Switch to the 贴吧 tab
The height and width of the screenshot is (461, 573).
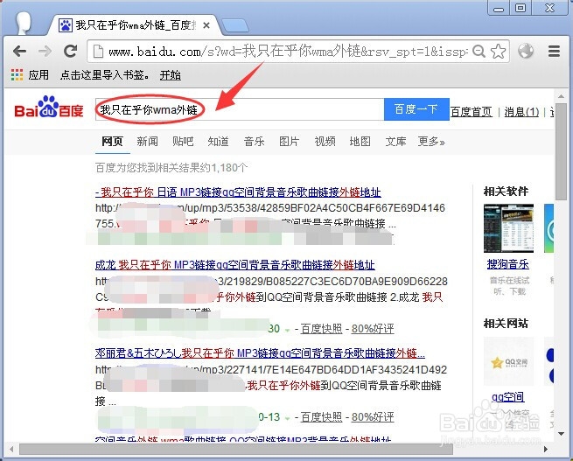click(x=183, y=141)
